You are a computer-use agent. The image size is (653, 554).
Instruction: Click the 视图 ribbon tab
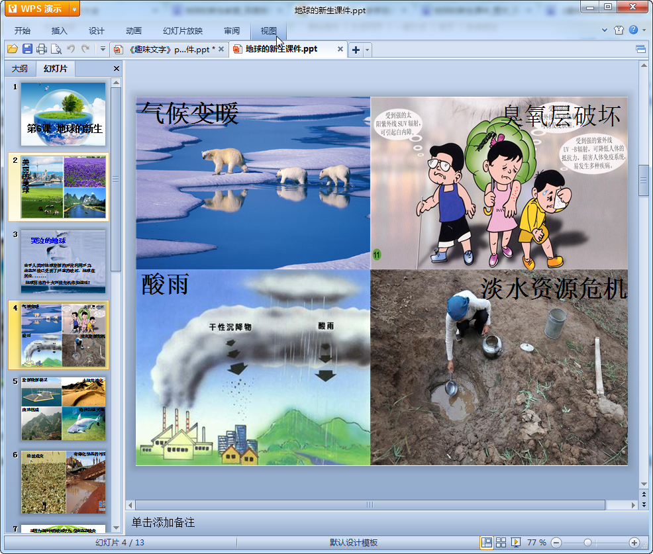(x=269, y=31)
